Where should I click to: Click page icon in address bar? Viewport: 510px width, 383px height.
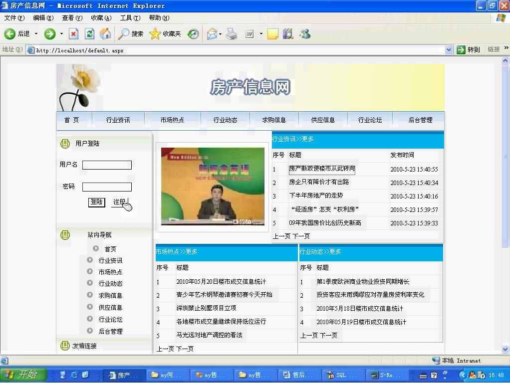click(x=31, y=50)
